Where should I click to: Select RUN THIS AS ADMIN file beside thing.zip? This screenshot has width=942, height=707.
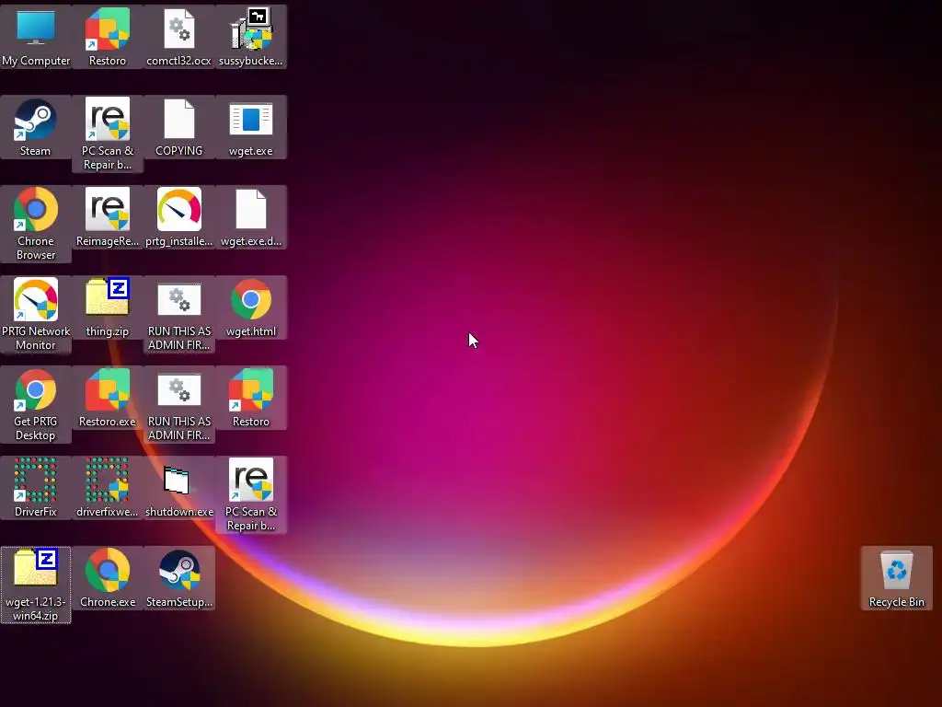(179, 314)
